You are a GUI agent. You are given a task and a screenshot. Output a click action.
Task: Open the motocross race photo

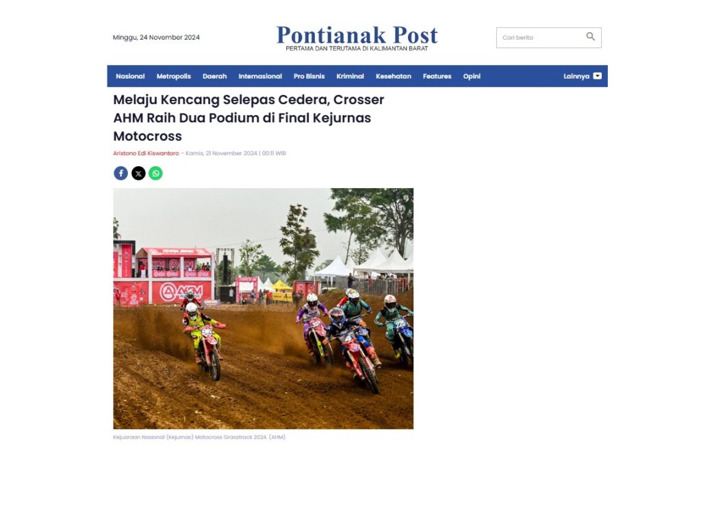(264, 309)
